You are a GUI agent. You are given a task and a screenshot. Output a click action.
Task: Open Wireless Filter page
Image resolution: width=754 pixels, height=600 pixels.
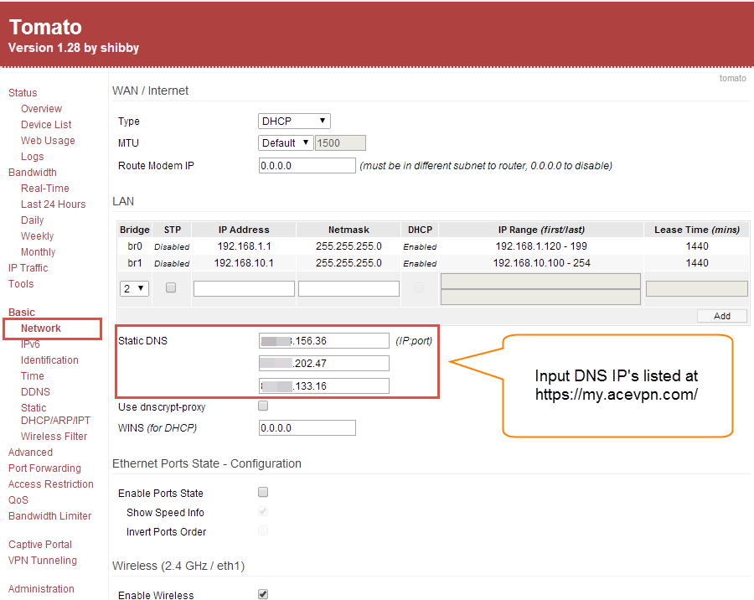(x=54, y=437)
